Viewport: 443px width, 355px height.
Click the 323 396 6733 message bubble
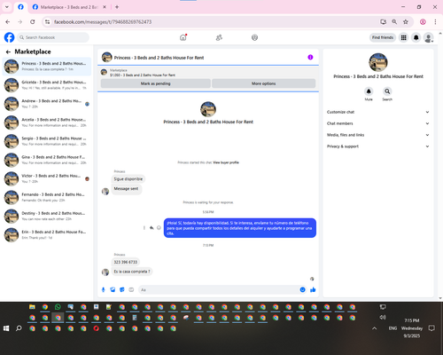pos(126,262)
